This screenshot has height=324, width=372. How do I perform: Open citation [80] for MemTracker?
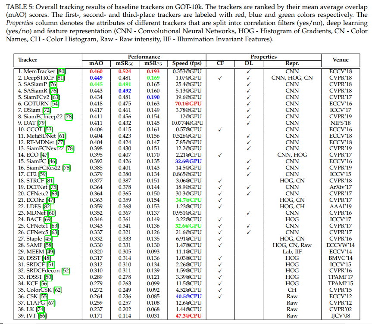[x=62, y=71]
